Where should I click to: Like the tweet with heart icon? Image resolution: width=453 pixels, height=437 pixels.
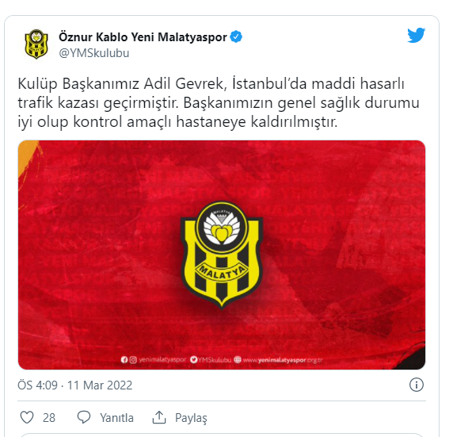click(x=27, y=418)
